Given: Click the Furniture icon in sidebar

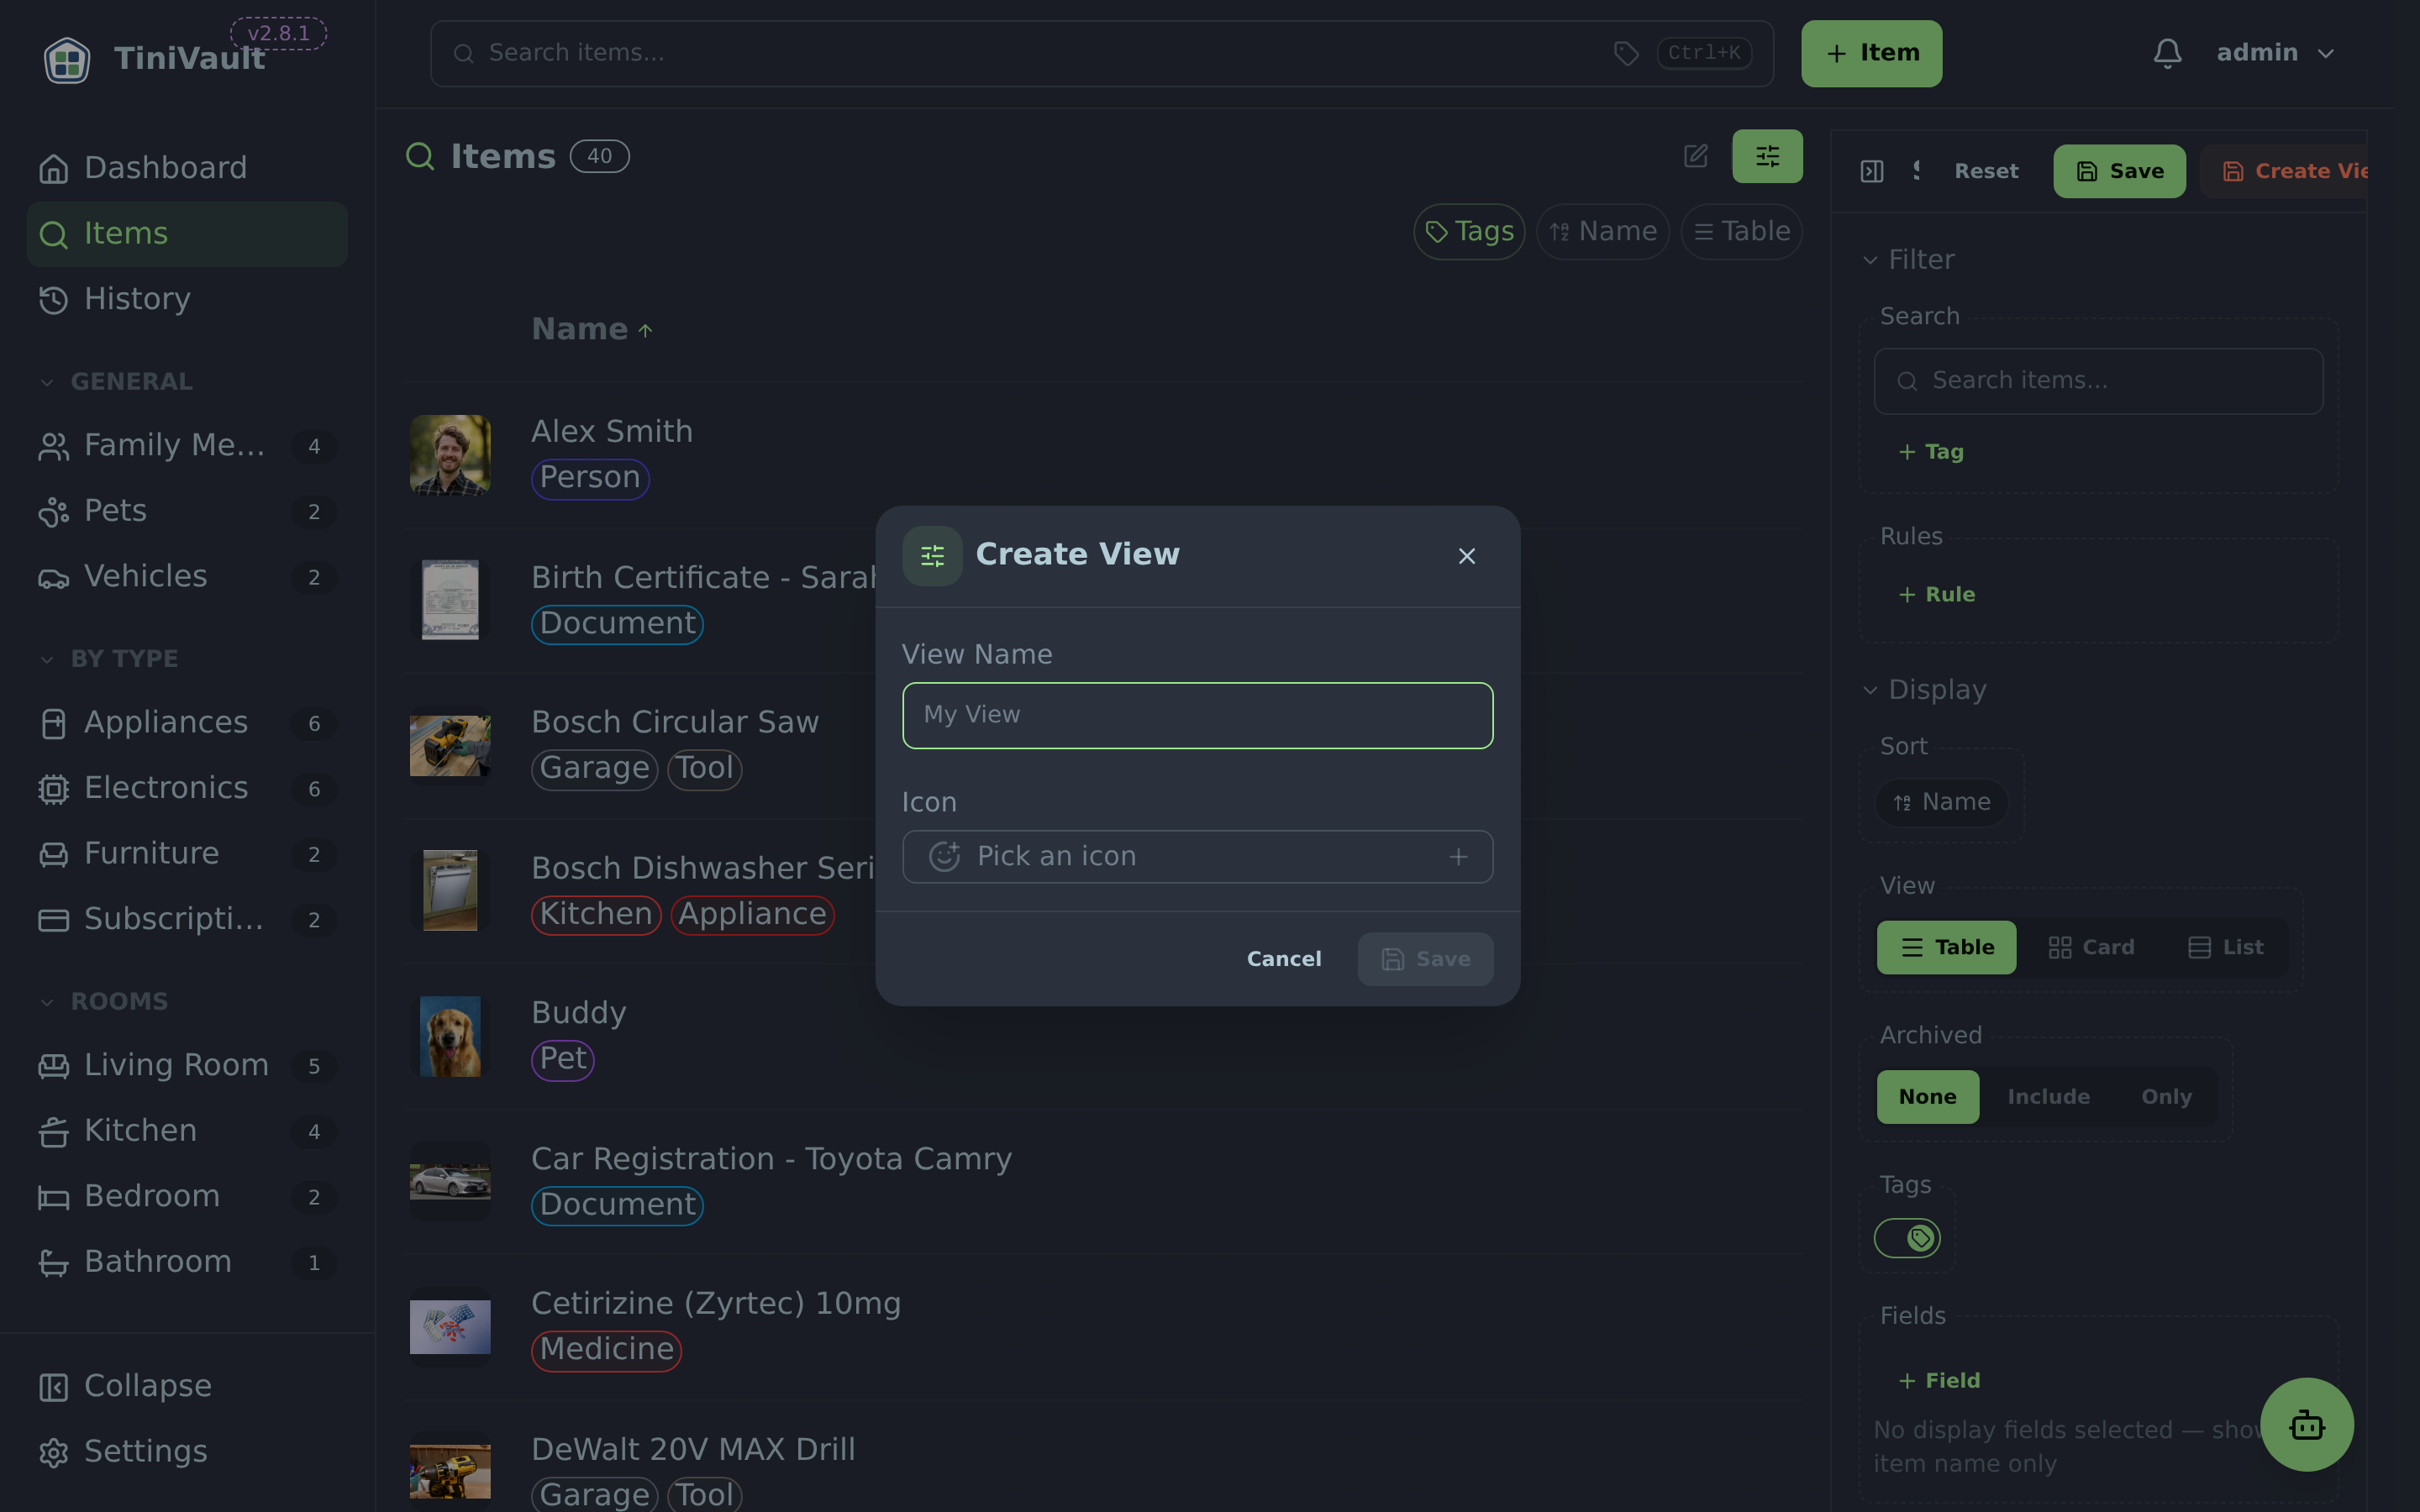Looking at the screenshot, I should pos(53,854).
